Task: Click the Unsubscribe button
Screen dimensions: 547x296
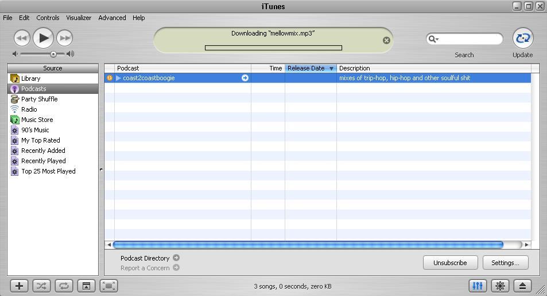Action: 450,263
